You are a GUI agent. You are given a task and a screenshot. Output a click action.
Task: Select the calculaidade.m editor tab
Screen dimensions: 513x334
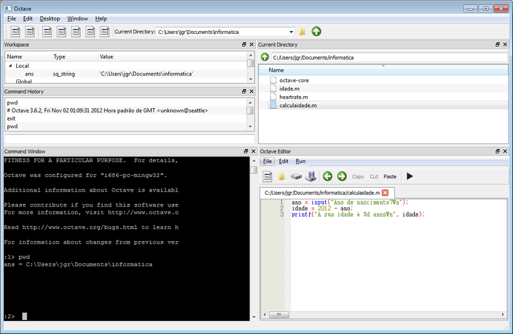tap(323, 193)
